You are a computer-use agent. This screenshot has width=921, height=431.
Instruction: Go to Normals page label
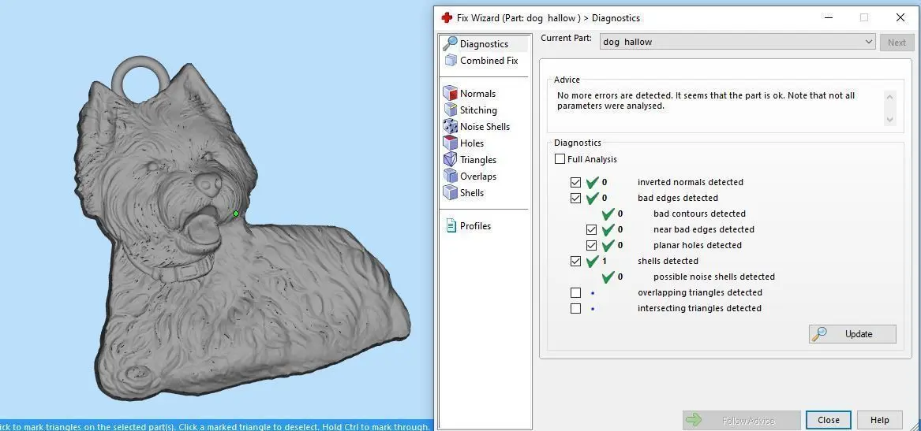[477, 94]
